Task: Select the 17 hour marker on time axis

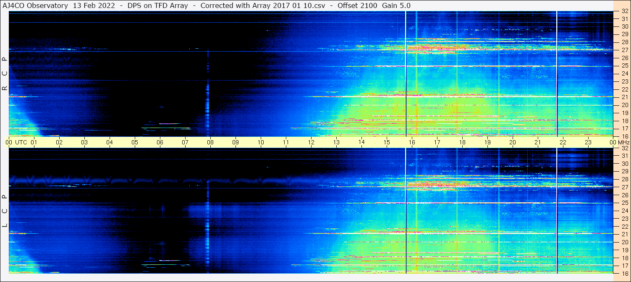Action: (x=437, y=142)
